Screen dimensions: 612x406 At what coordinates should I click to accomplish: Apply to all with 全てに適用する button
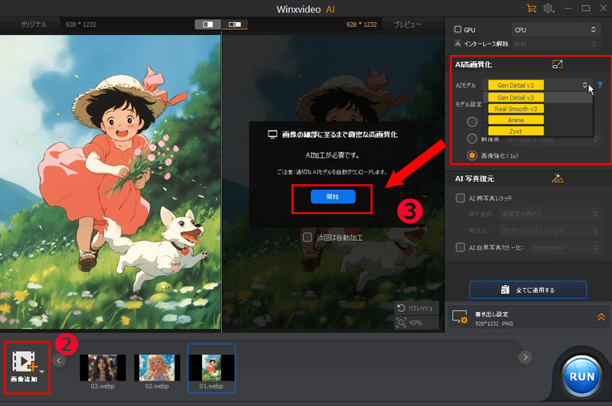(x=528, y=290)
